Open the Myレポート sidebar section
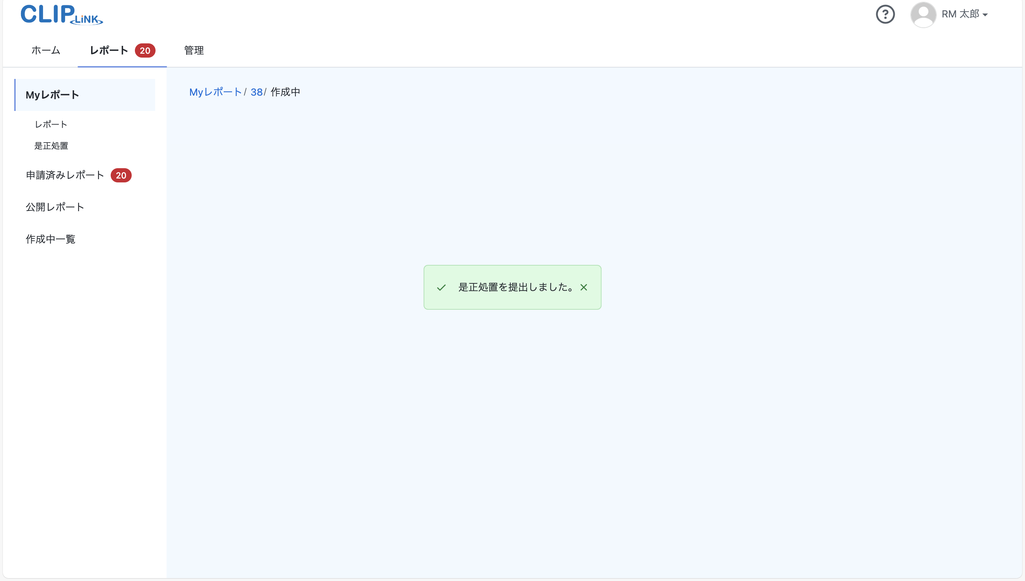The width and height of the screenshot is (1025, 581). point(52,95)
